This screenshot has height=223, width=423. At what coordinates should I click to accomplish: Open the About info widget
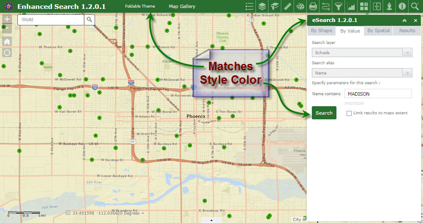[x=402, y=6]
